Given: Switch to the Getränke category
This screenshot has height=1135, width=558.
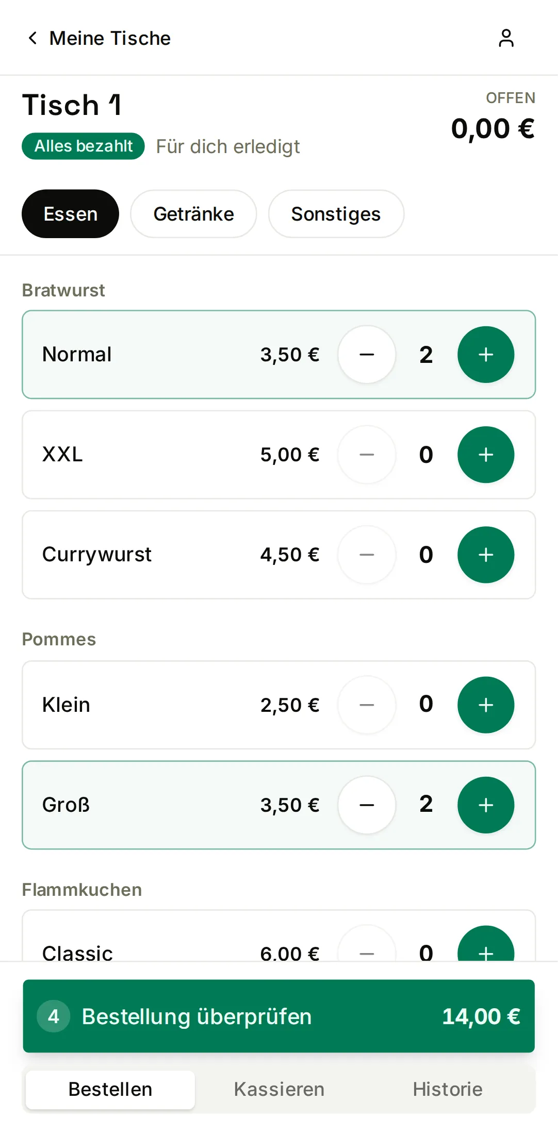Looking at the screenshot, I should click(193, 214).
